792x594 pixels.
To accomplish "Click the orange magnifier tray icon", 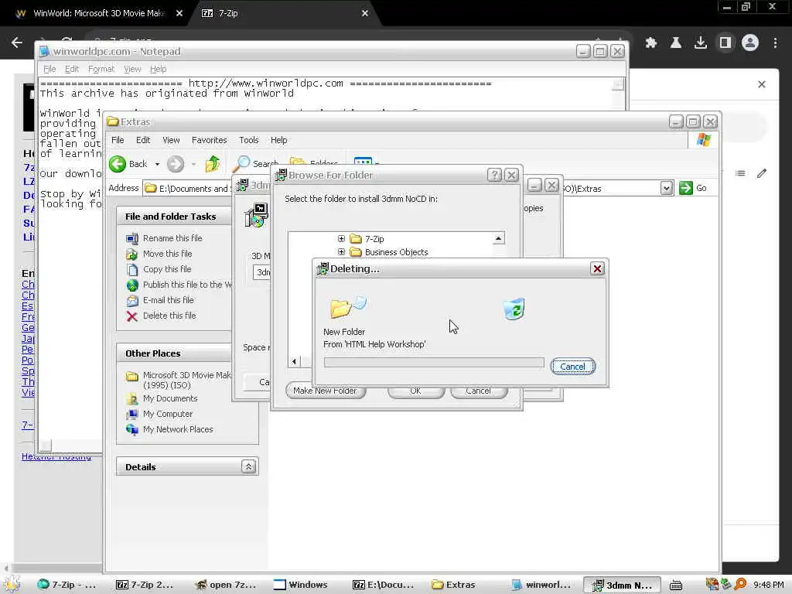I will click(740, 585).
